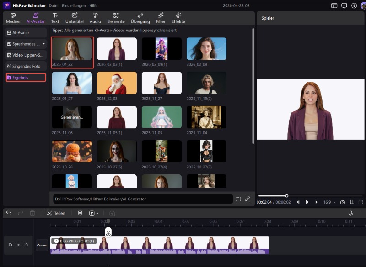Click the Delete trash icon above the timeline
The image size is (366, 267).
pyautogui.click(x=32, y=213)
